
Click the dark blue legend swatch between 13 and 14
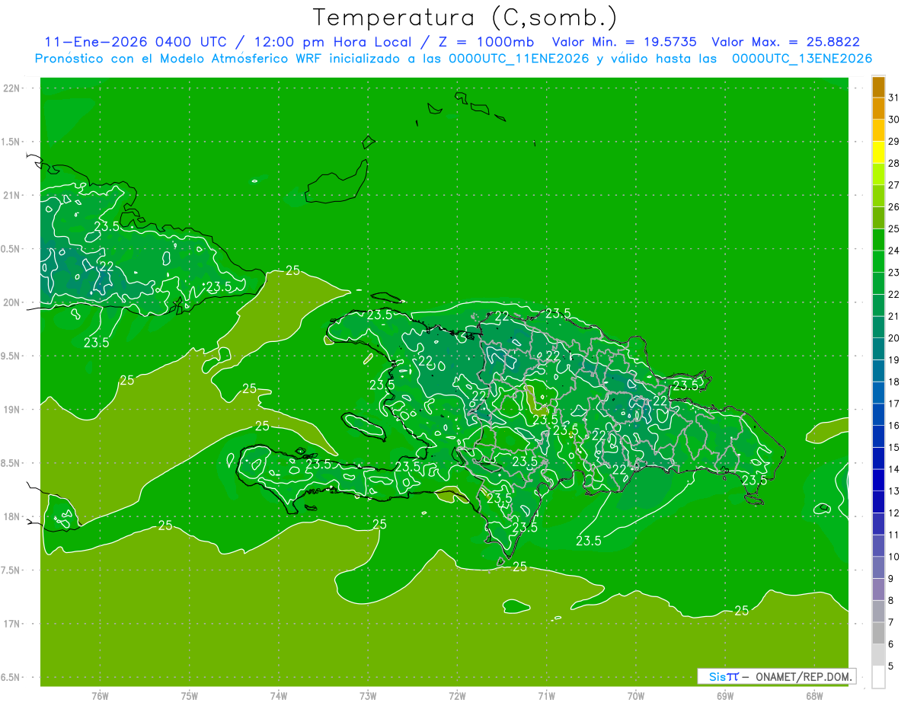tap(878, 480)
